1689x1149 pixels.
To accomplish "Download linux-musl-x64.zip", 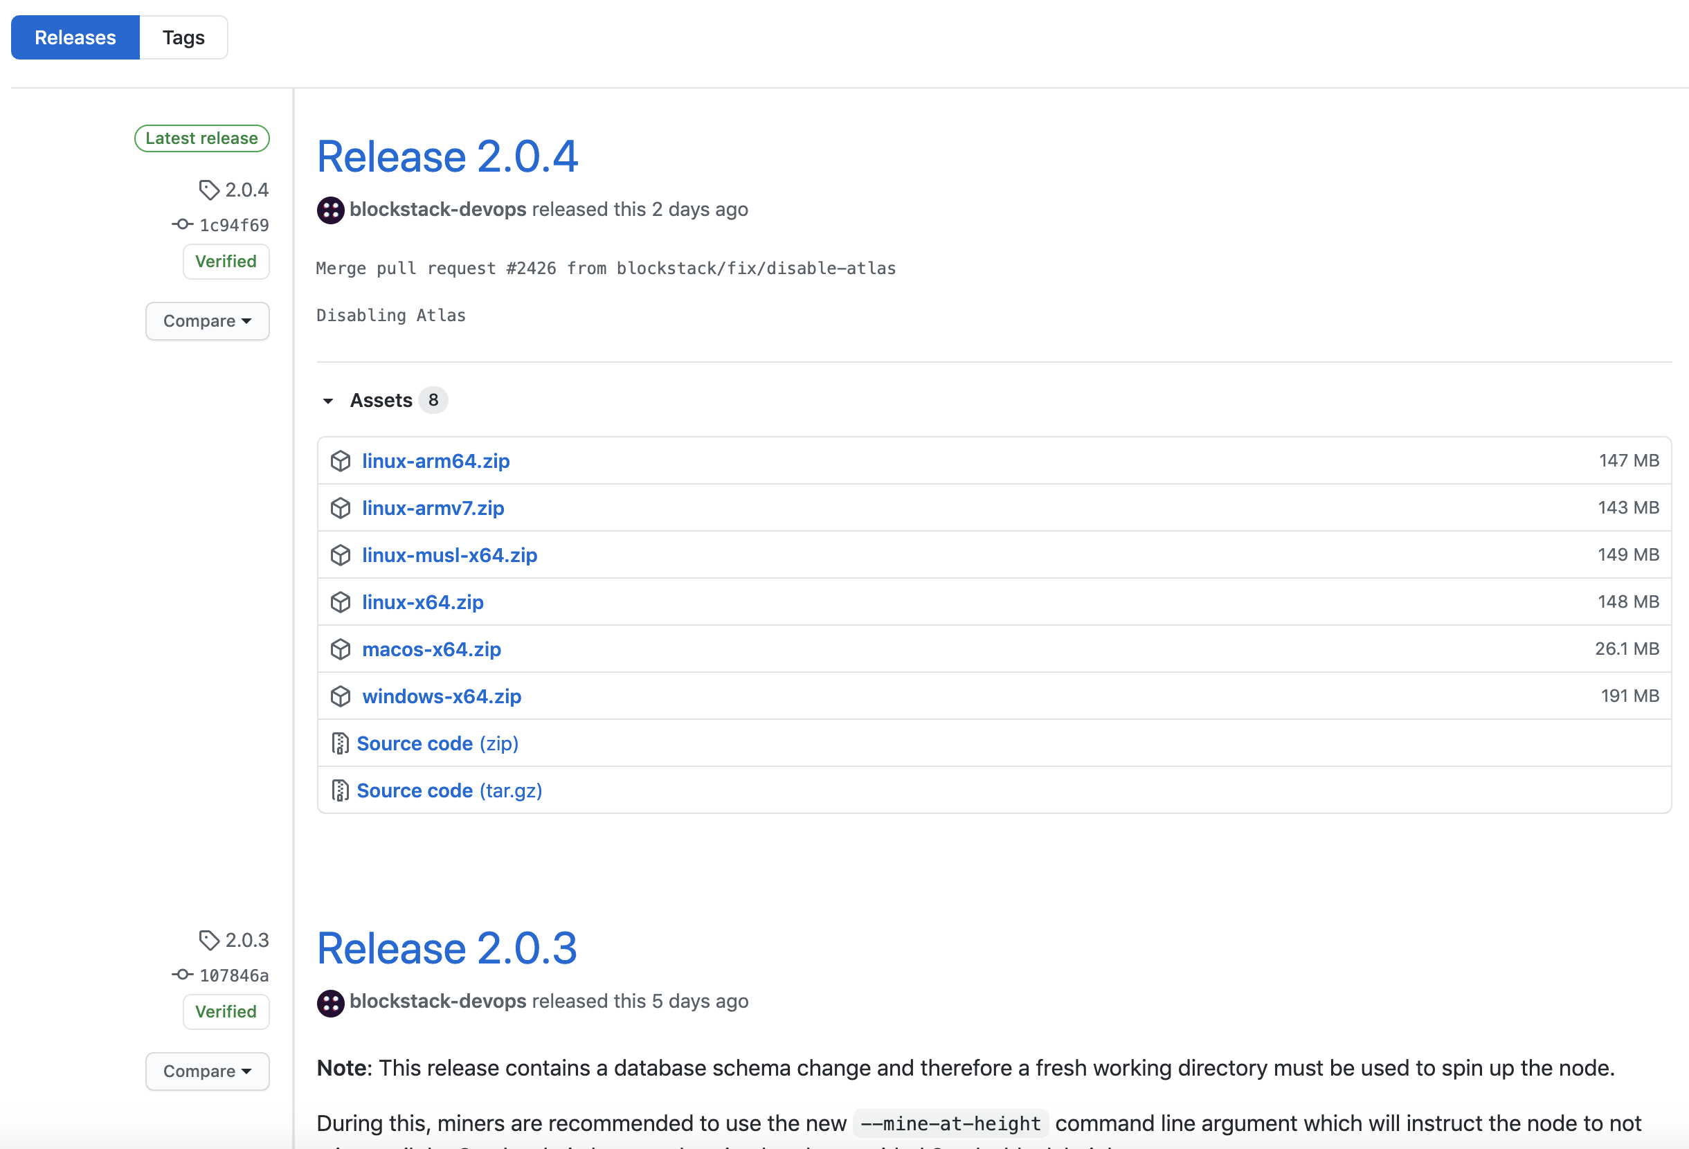I will coord(450,555).
